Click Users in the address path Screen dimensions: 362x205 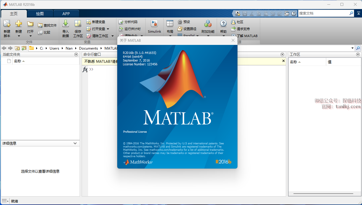point(54,48)
